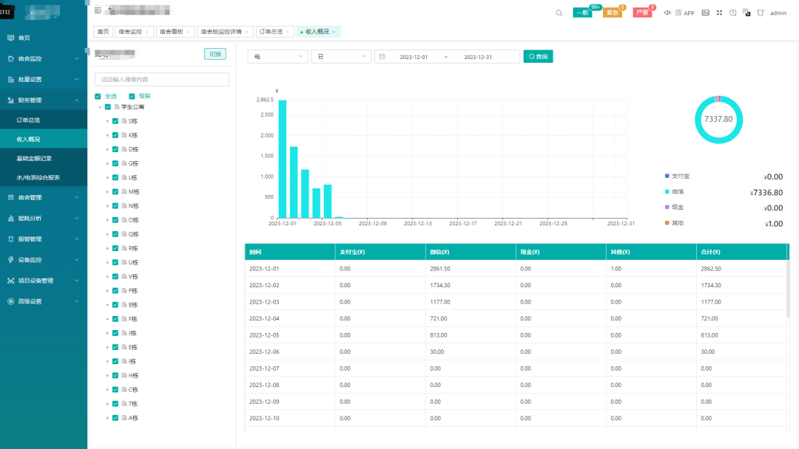Image resolution: width=799 pixels, height=449 pixels.
Task: Toggle fullscreen mode icon
Action: 720,13
